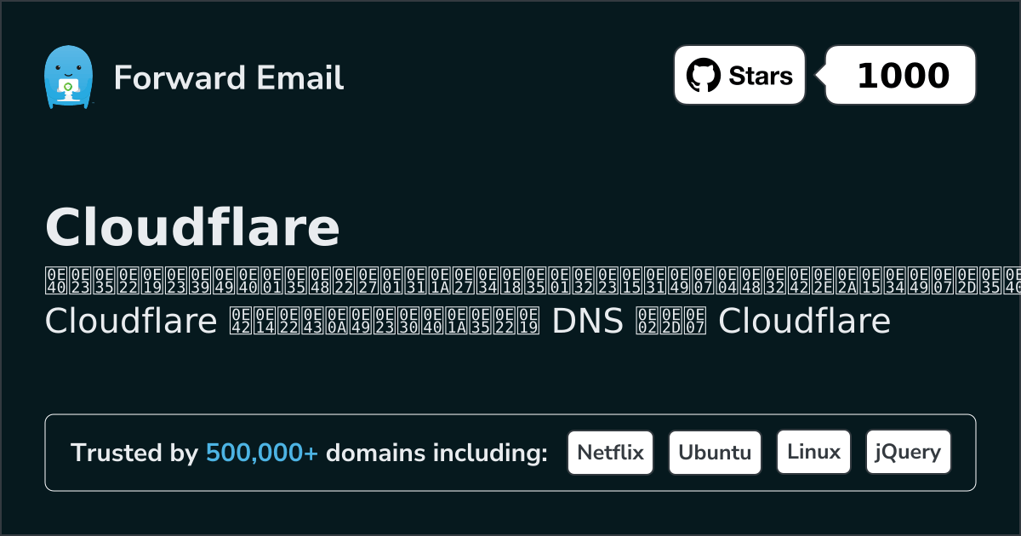Select the 1000 star count badge

click(x=902, y=76)
